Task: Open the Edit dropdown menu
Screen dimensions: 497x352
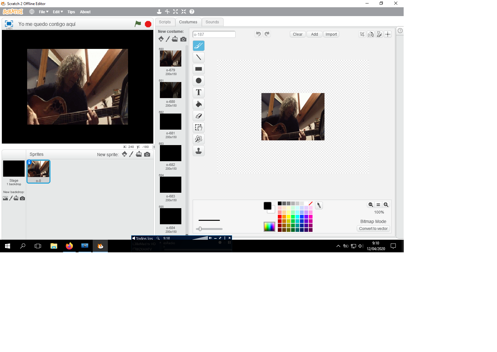Action: (x=58, y=12)
